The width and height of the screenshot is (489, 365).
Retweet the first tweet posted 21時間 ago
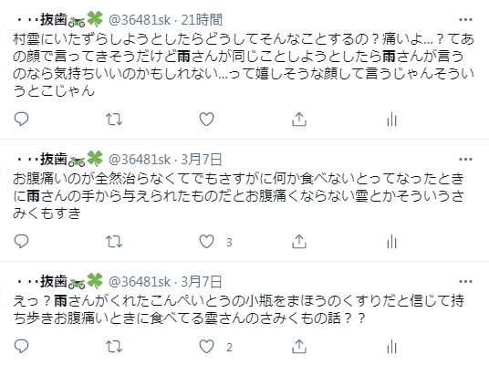tap(114, 120)
